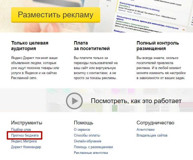Open the Агентствам link
This screenshot has width=193, height=160.
tap(146, 129)
